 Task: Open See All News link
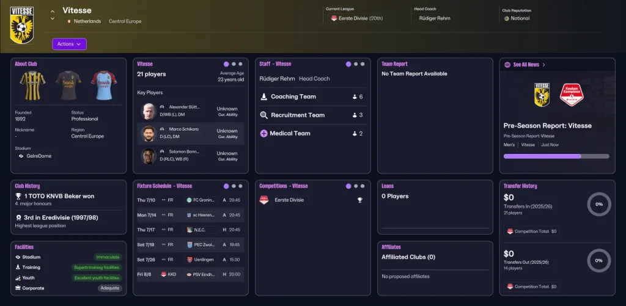[526, 65]
